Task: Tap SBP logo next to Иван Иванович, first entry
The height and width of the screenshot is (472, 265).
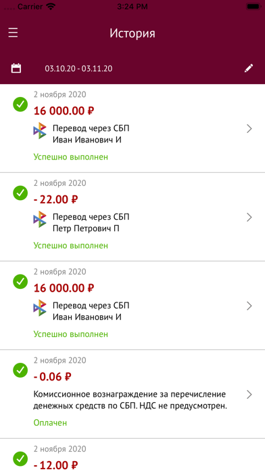Action: pyautogui.click(x=40, y=131)
